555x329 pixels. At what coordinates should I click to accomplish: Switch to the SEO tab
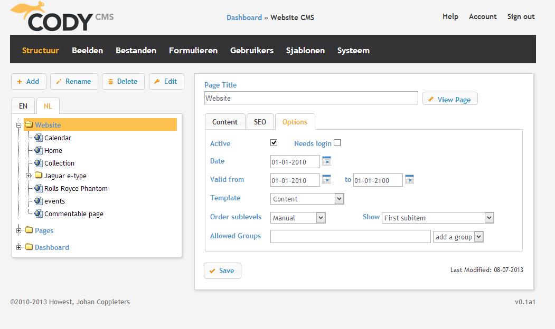[x=260, y=122]
